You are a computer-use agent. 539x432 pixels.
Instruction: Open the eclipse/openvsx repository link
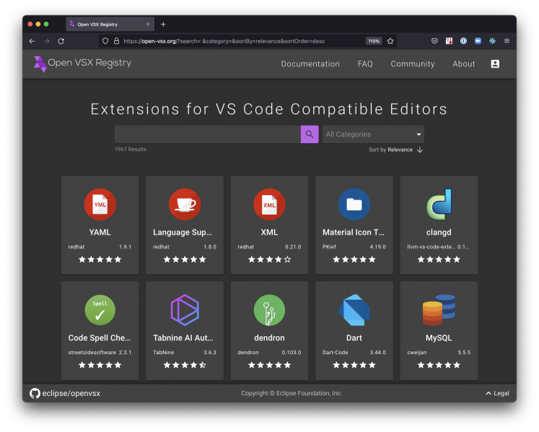pyautogui.click(x=71, y=393)
